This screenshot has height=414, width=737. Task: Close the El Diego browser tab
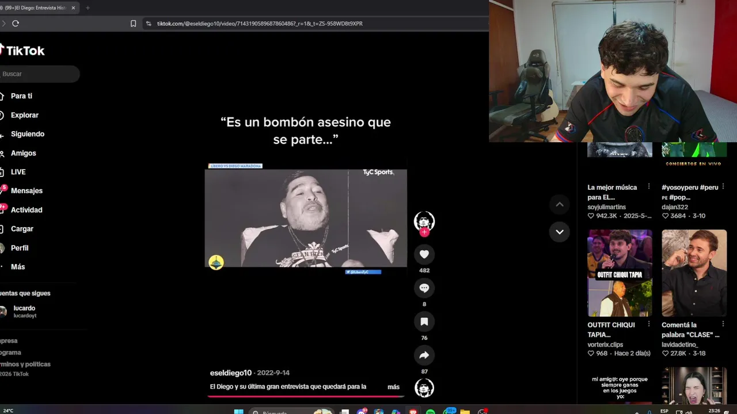click(x=73, y=8)
